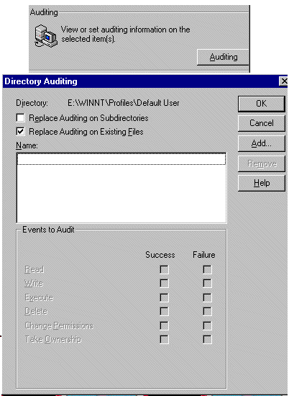Enable Replace Auditing on Subdirectories checkbox
The height and width of the screenshot is (396, 289).
pyautogui.click(x=20, y=118)
